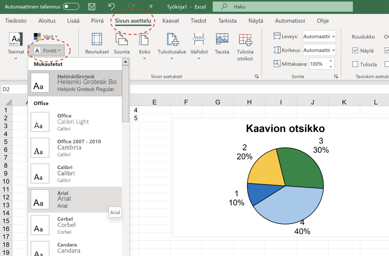
Task: Open Suunta page orientation options
Action: click(122, 44)
